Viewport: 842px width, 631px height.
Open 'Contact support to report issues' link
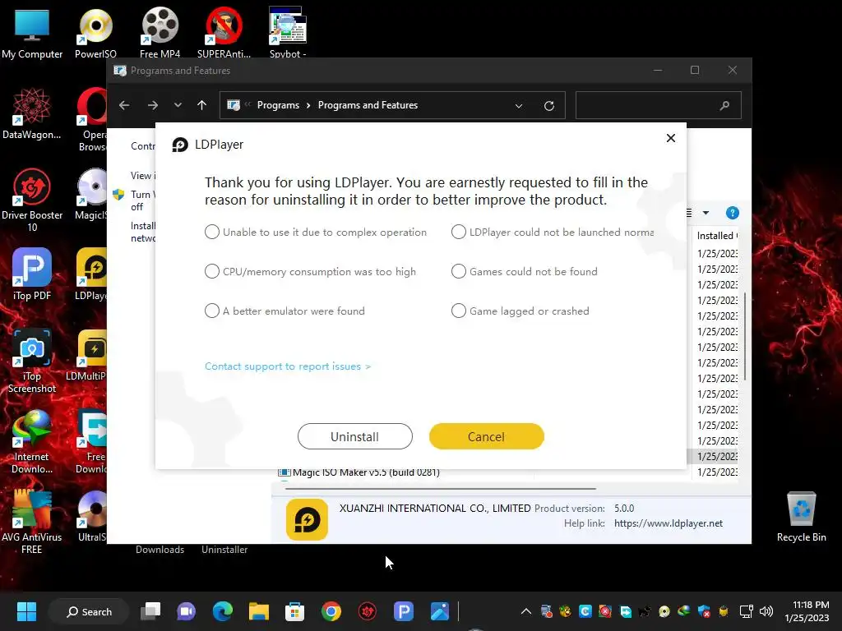click(x=288, y=366)
